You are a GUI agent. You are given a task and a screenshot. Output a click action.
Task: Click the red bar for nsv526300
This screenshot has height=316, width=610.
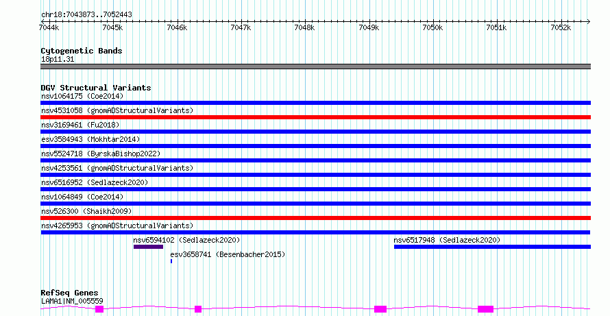pyautogui.click(x=315, y=218)
